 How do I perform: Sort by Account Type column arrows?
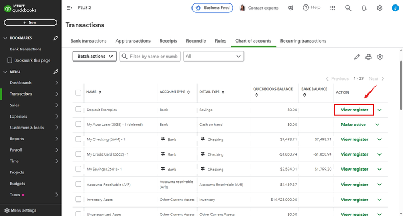(x=189, y=92)
